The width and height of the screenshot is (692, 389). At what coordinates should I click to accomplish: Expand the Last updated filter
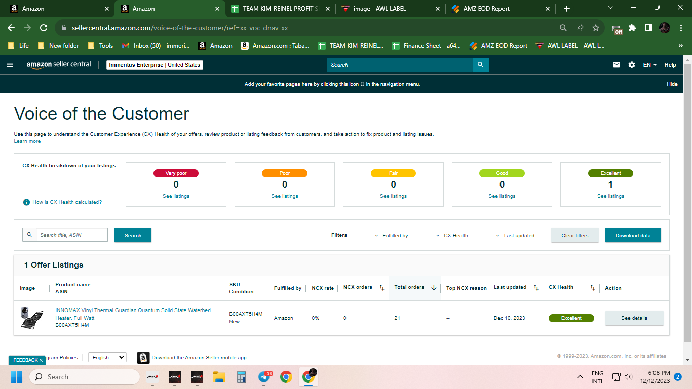pyautogui.click(x=515, y=236)
